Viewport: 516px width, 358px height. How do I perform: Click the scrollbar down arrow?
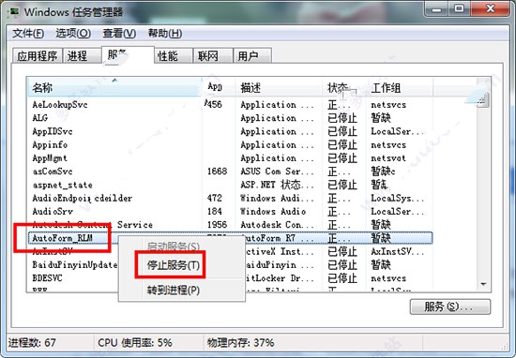pos(483,284)
